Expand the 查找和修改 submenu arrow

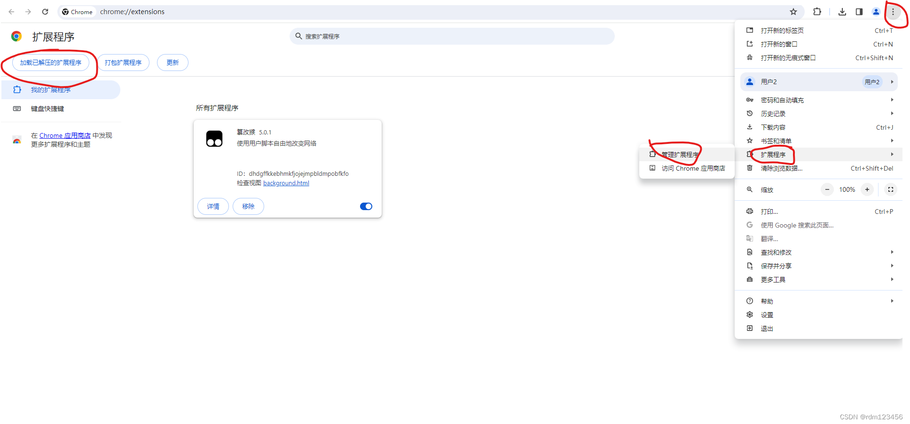tap(892, 252)
